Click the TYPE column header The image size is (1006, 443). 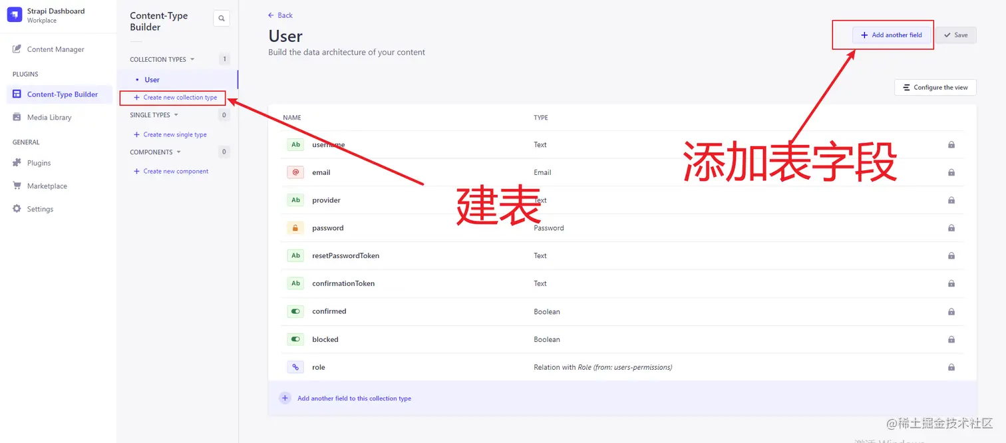[x=541, y=118]
